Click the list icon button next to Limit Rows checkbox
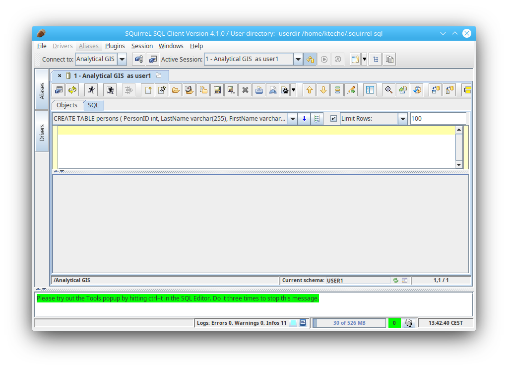The height and width of the screenshot is (369, 508). 317,119
